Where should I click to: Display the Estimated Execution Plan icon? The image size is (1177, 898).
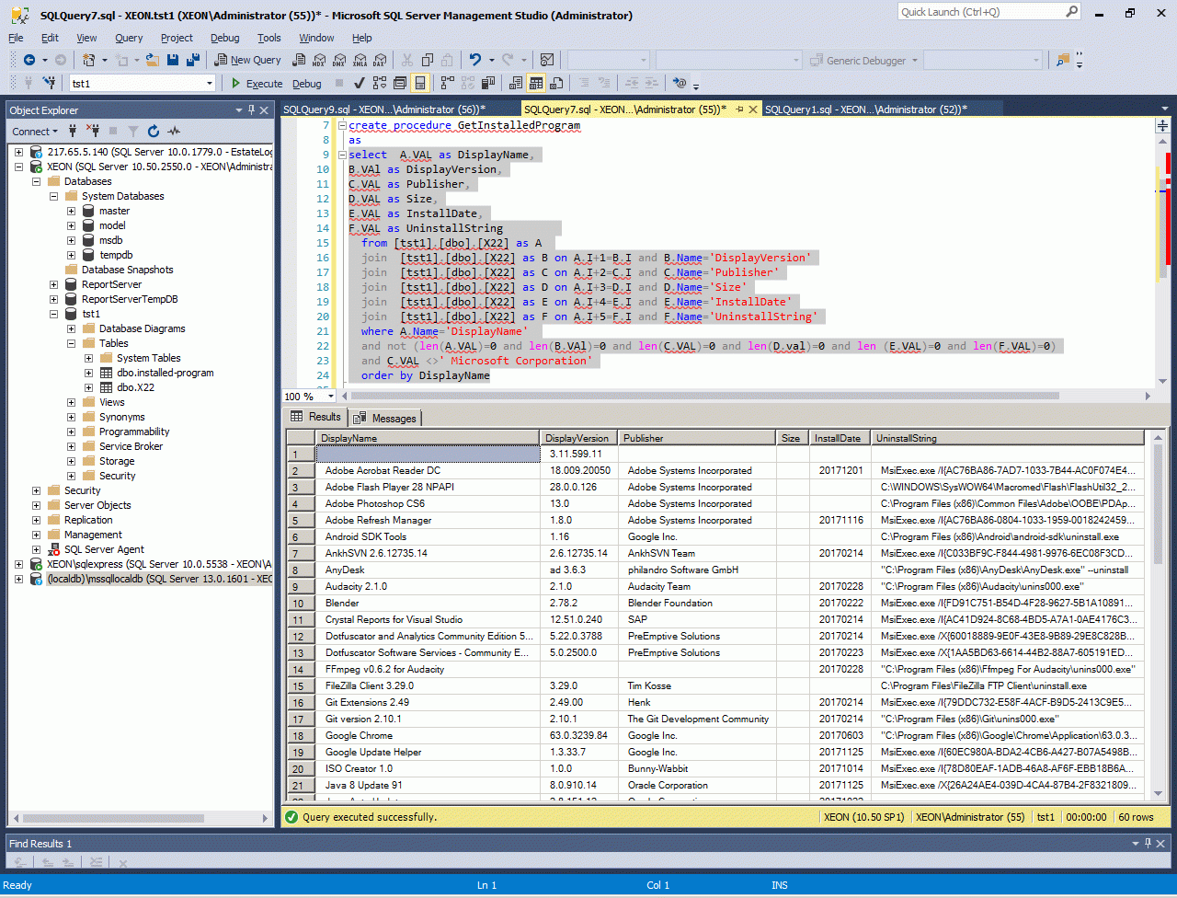coord(380,83)
